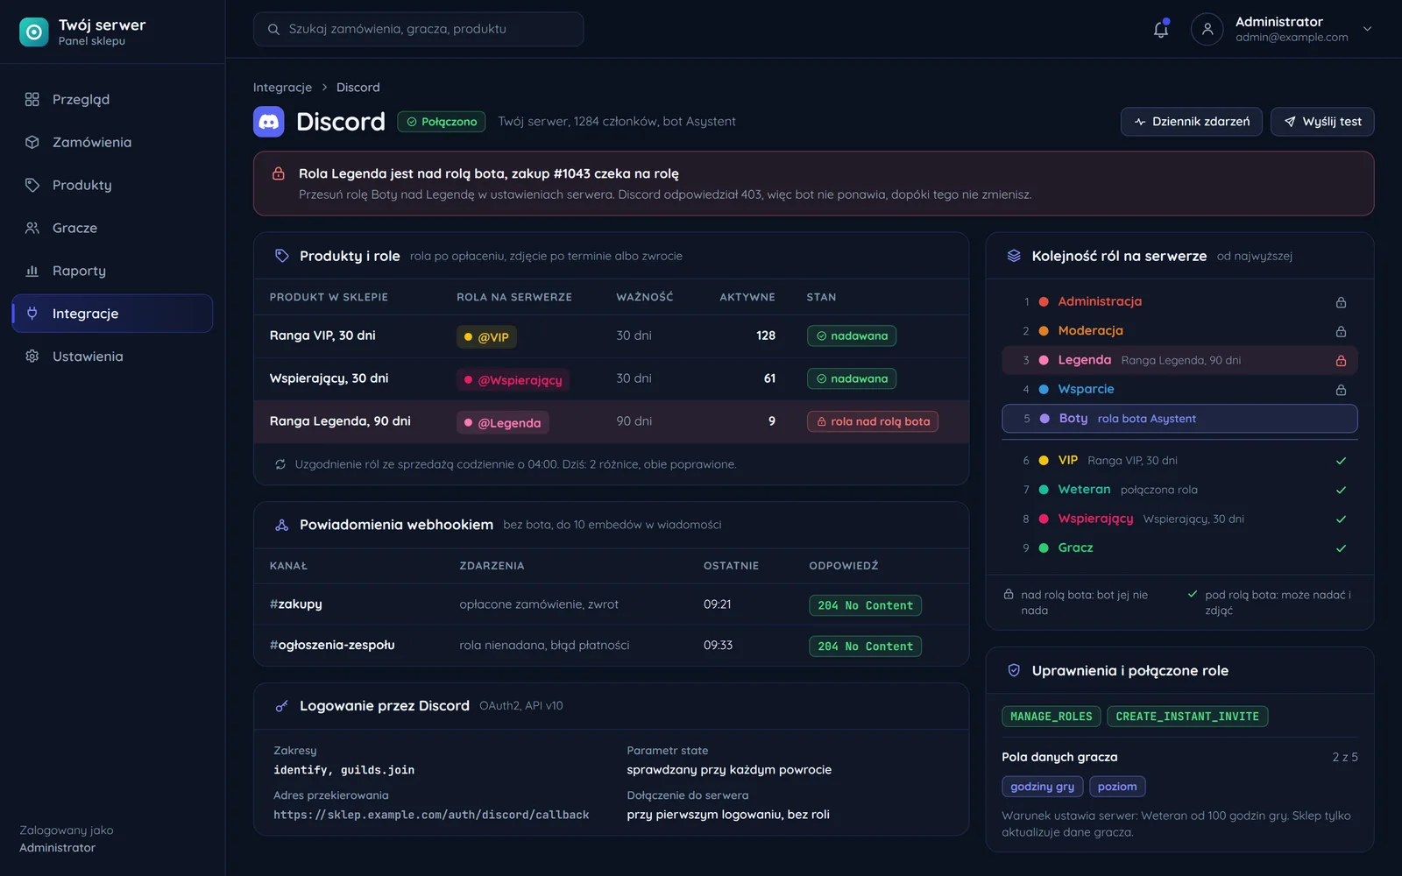
Task: Open Zamówienia in the sidebar
Action: 112,142
